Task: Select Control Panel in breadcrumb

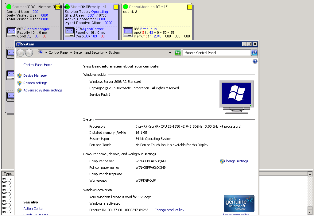Action: [x=58, y=52]
